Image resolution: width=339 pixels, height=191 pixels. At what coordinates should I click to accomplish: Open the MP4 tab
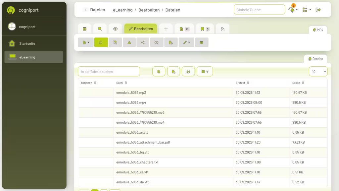(x=318, y=30)
